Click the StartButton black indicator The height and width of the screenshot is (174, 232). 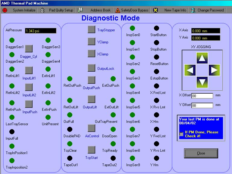click(x=156, y=28)
